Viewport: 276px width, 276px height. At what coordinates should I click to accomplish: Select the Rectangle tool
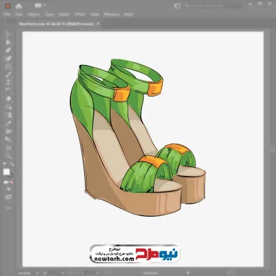(8, 67)
